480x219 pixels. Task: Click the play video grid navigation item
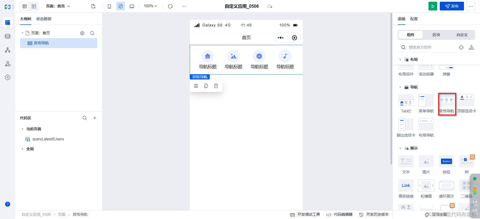259,60
